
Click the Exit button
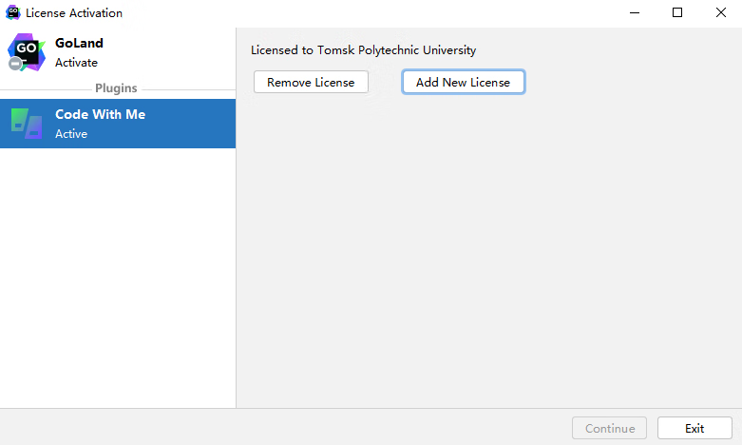(694, 428)
